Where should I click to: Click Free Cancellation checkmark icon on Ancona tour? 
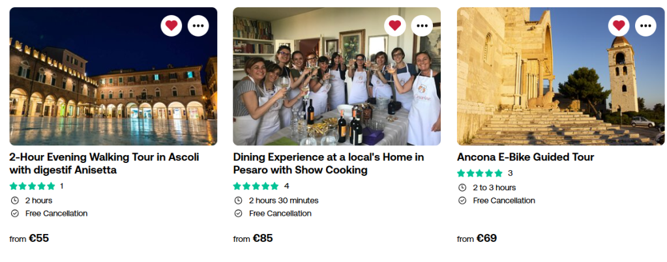pos(462,201)
